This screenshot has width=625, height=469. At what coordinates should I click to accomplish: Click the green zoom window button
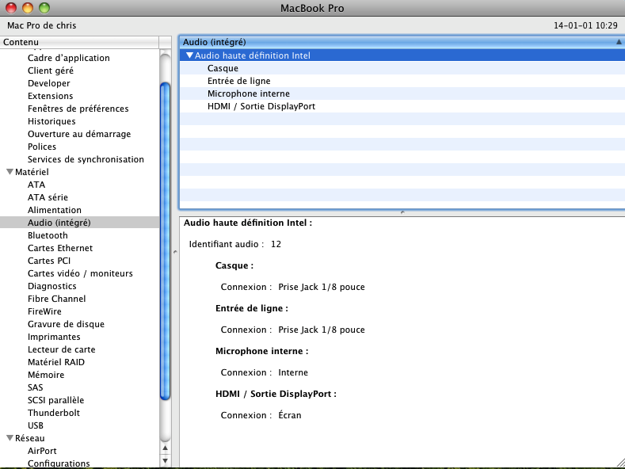pos(44,8)
